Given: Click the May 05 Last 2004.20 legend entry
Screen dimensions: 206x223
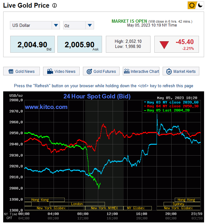Looking at the screenshot, I should 167,110.
